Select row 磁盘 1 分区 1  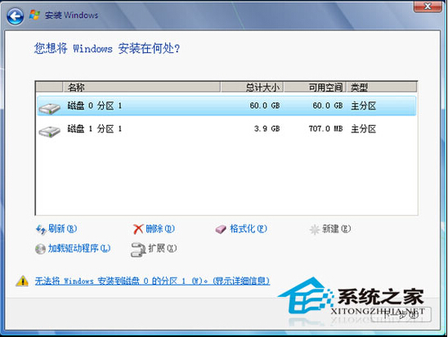coord(226,129)
